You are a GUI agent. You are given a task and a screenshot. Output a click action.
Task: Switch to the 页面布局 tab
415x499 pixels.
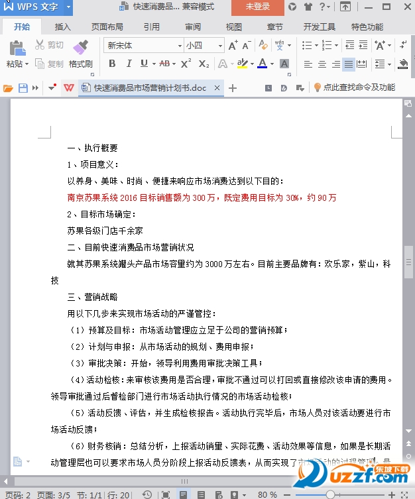[107, 27]
